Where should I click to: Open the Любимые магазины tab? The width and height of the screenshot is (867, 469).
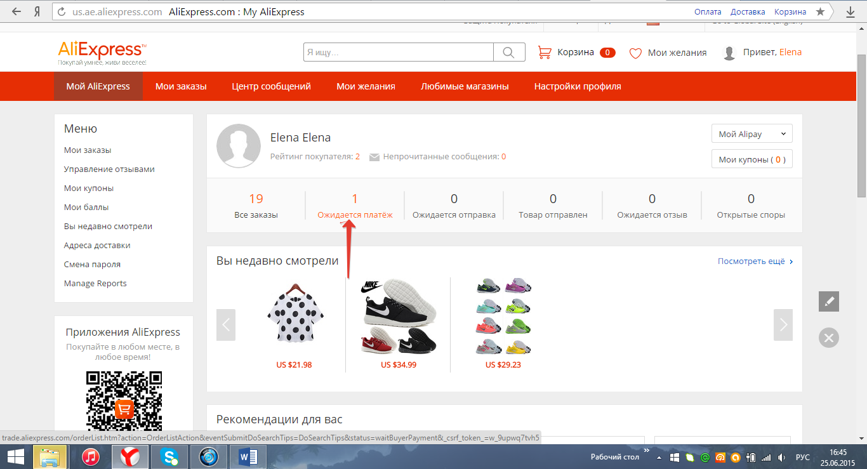(465, 86)
